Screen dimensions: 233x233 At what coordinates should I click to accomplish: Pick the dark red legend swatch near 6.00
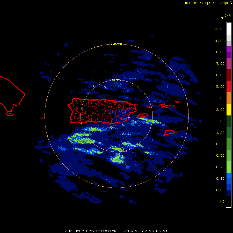(x=229, y=75)
